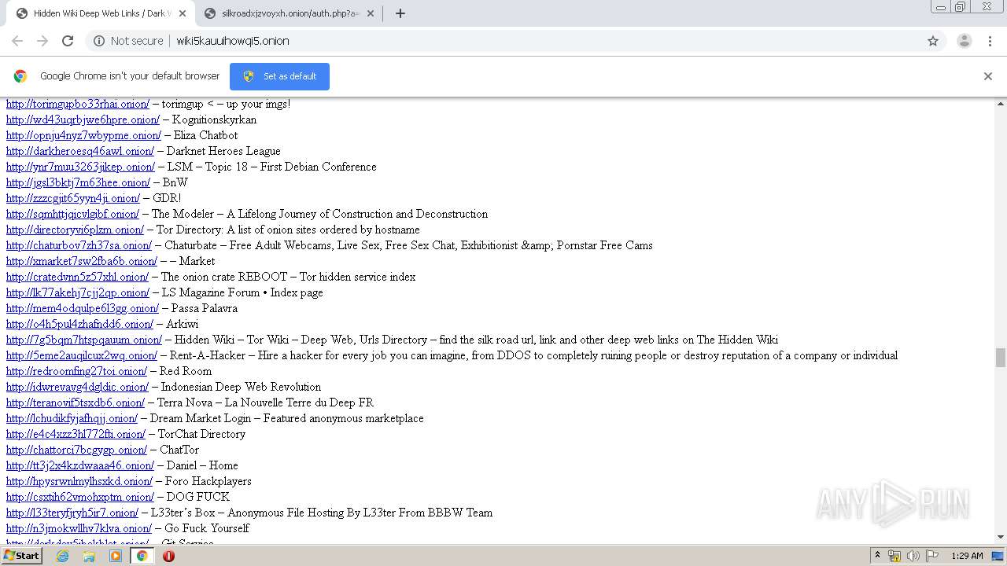Switch to the silkroadxjzvoyxh.onion tab
The height and width of the screenshot is (566, 1007).
tap(290, 13)
